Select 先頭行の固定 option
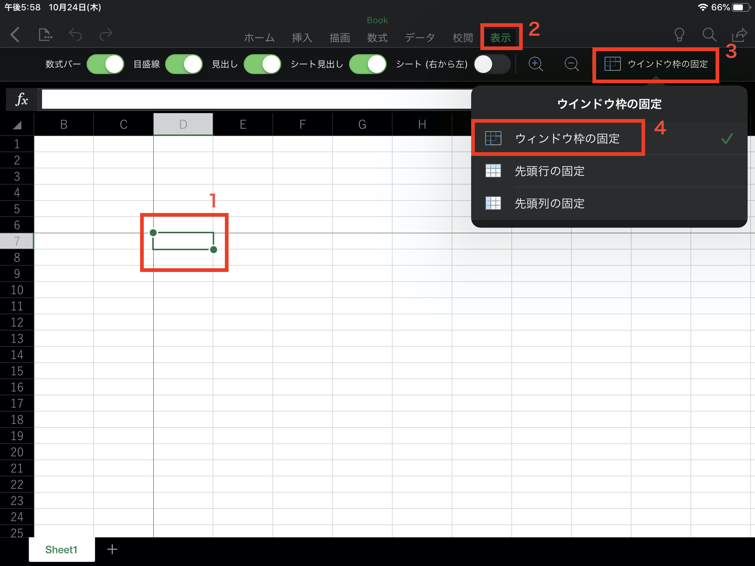This screenshot has height=566, width=755. pyautogui.click(x=549, y=171)
